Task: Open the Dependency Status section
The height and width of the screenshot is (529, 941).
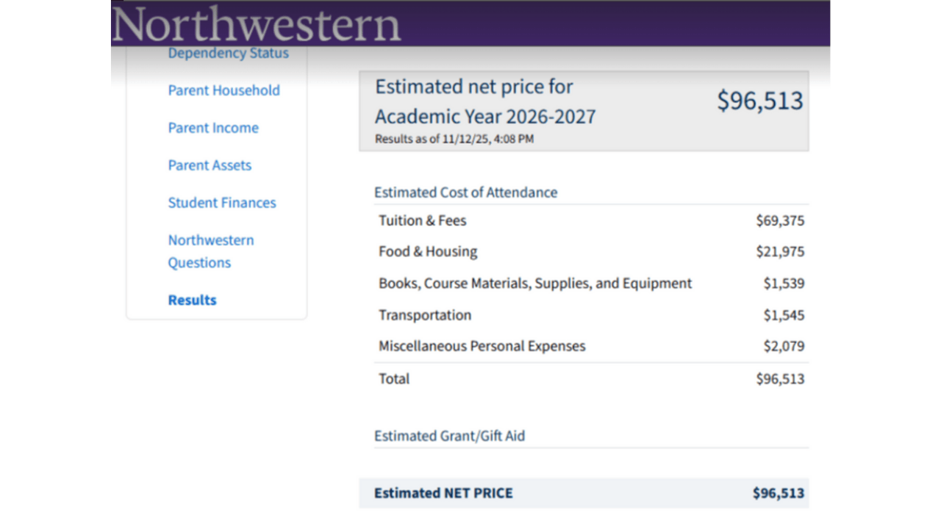Action: (x=229, y=52)
